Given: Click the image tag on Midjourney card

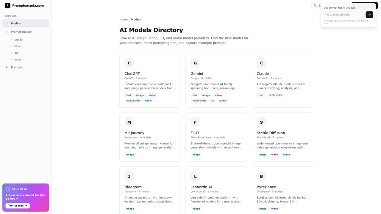Looking at the screenshot, I should [130, 155].
